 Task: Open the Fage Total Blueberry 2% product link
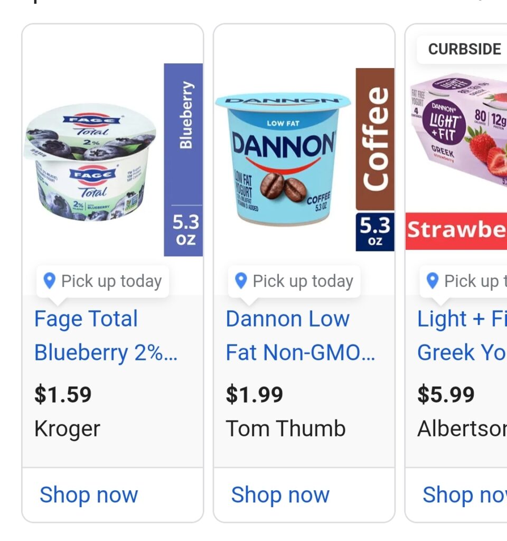pyautogui.click(x=106, y=335)
